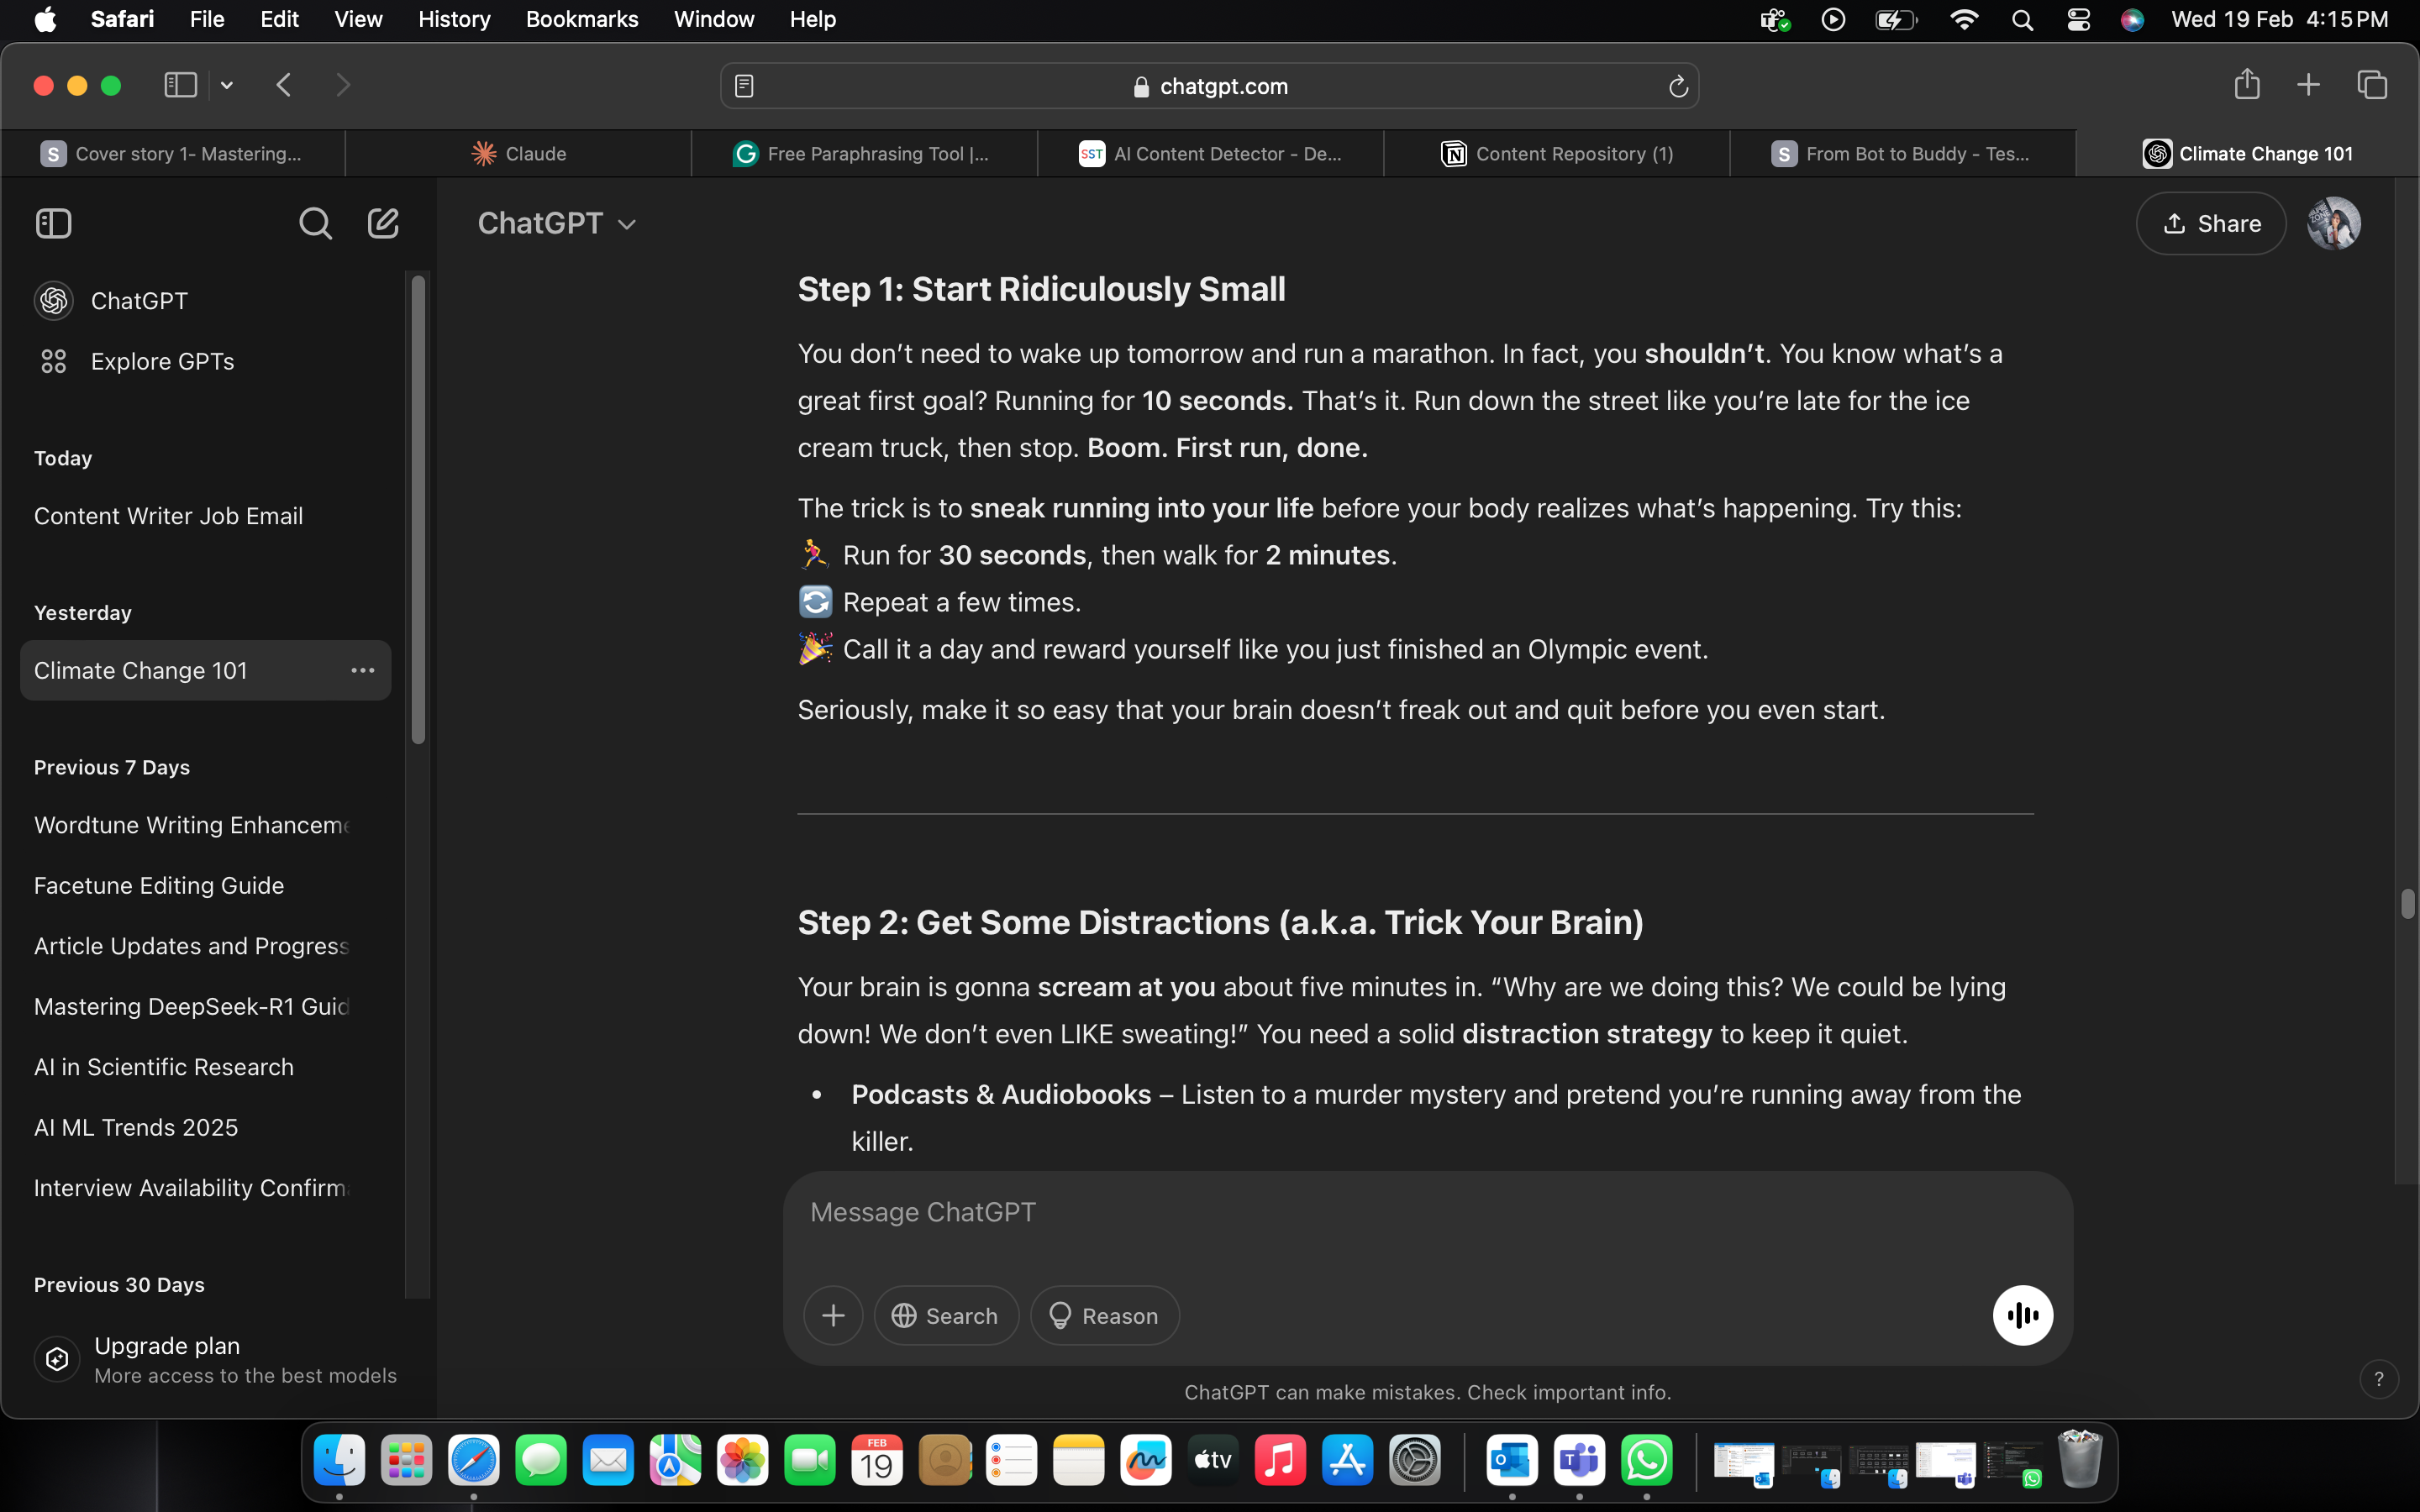The image size is (2420, 1512).
Task: Enable the Reason mode
Action: pos(1104,1315)
